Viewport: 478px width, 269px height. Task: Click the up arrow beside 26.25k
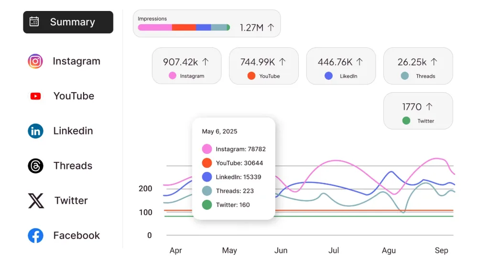point(434,62)
